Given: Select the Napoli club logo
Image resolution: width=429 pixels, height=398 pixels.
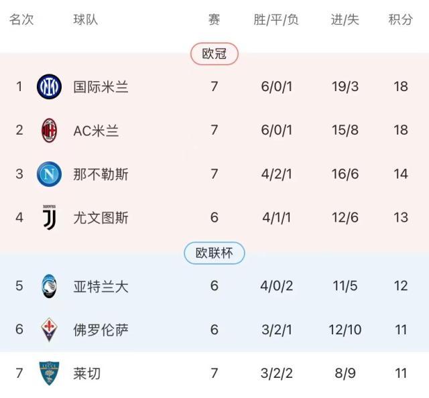Looking at the screenshot, I should click(x=50, y=174).
